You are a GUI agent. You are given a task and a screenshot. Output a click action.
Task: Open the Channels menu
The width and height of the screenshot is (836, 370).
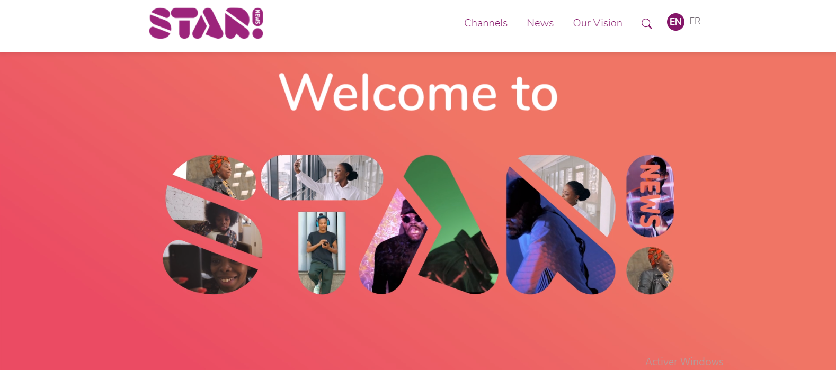(486, 23)
